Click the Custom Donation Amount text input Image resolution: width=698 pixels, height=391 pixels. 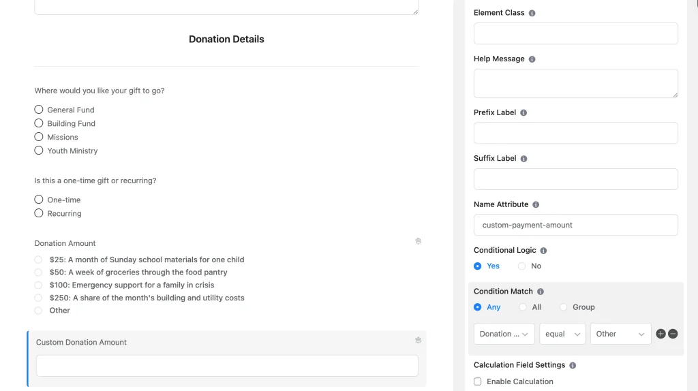(x=227, y=366)
